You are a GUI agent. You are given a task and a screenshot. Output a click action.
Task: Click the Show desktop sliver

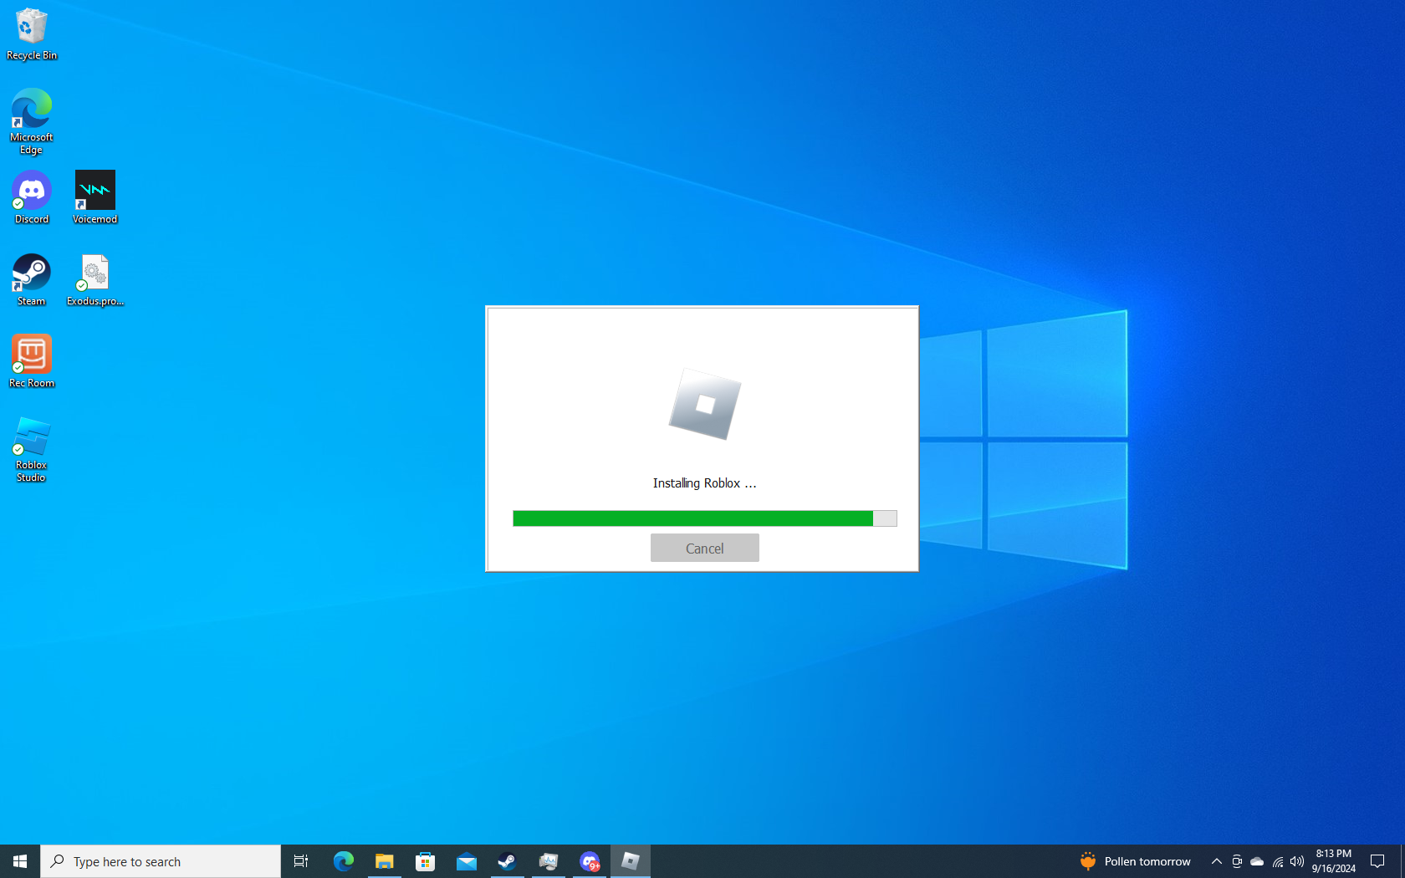[x=1402, y=861]
